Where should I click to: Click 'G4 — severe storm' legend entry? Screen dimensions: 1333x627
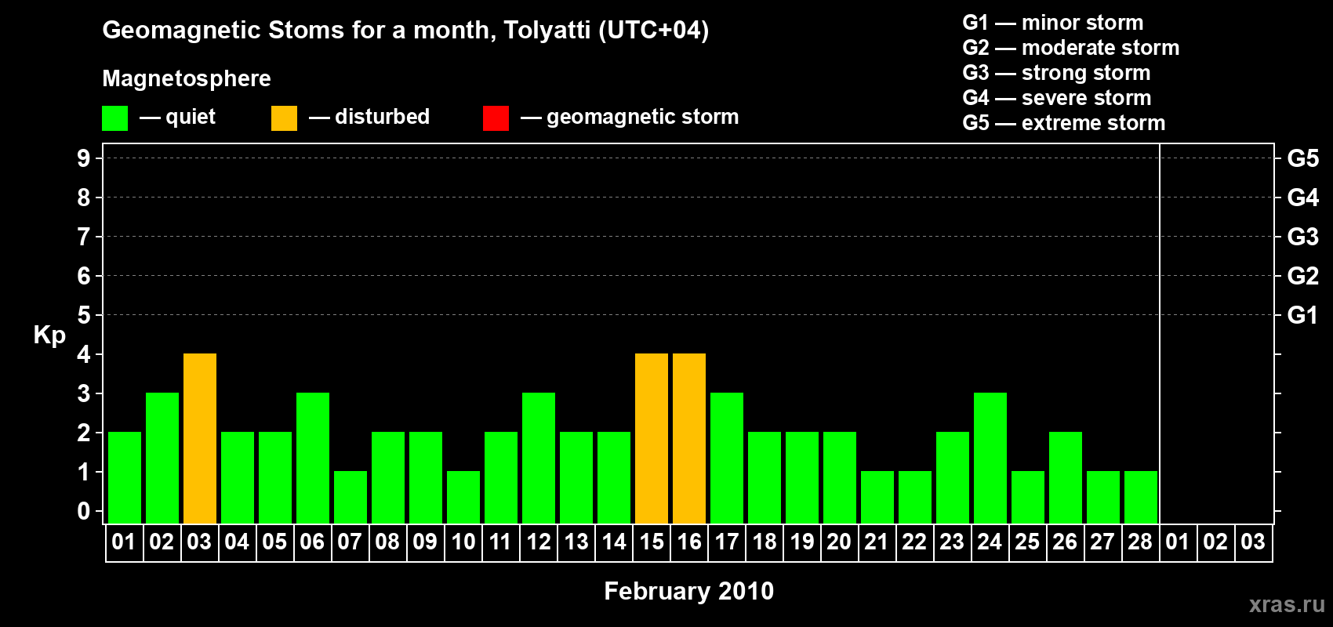[x=1056, y=97]
